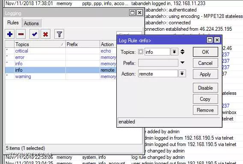
Task: Apply the log rule changes
Action: [205, 74]
